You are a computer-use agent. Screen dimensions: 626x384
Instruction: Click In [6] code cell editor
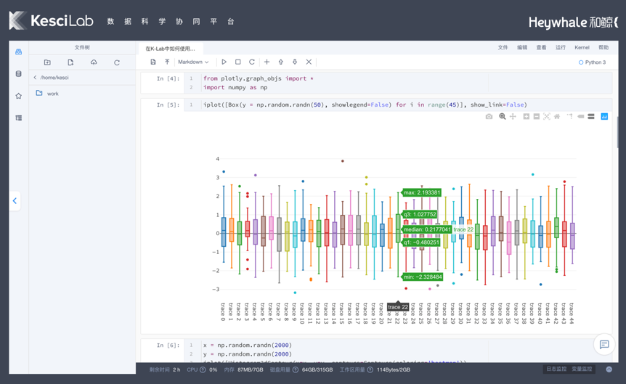(398, 351)
